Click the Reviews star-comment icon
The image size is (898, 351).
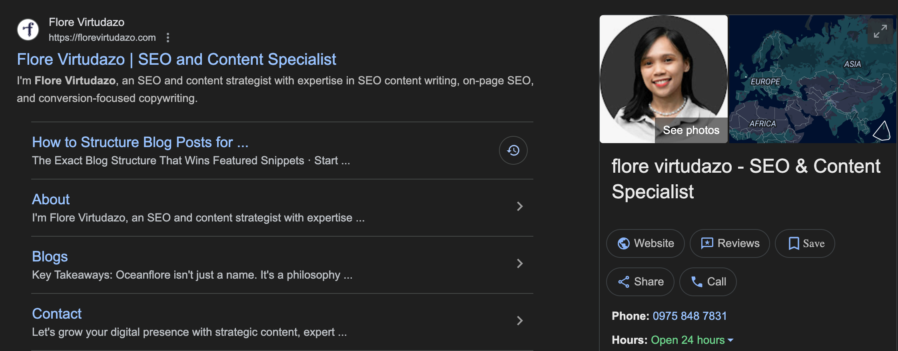707,243
